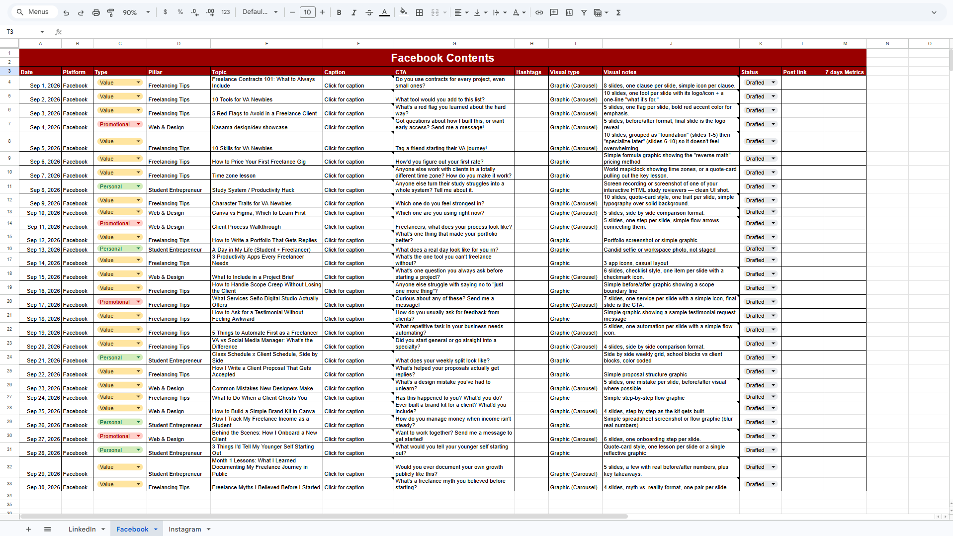Image resolution: width=953 pixels, height=536 pixels.
Task: Open text wrapping options
Action: [499, 12]
